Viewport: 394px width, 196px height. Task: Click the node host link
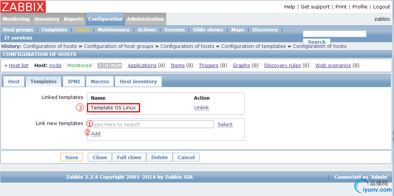(55, 66)
